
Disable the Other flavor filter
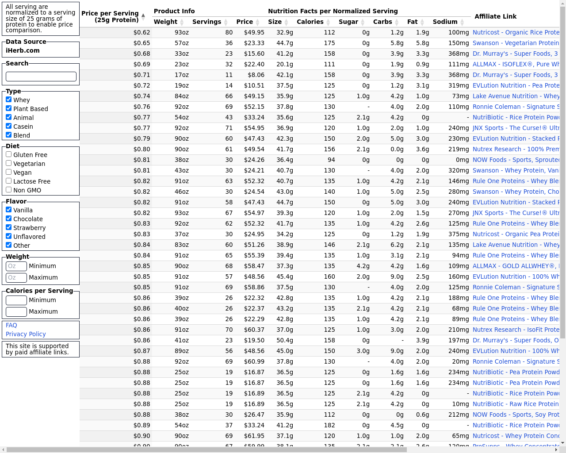(8, 245)
